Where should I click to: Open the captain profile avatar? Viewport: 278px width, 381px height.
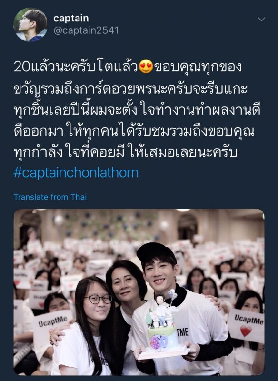tap(30, 25)
